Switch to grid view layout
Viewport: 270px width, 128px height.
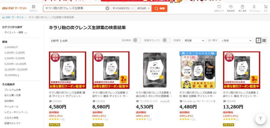(x=258, y=40)
